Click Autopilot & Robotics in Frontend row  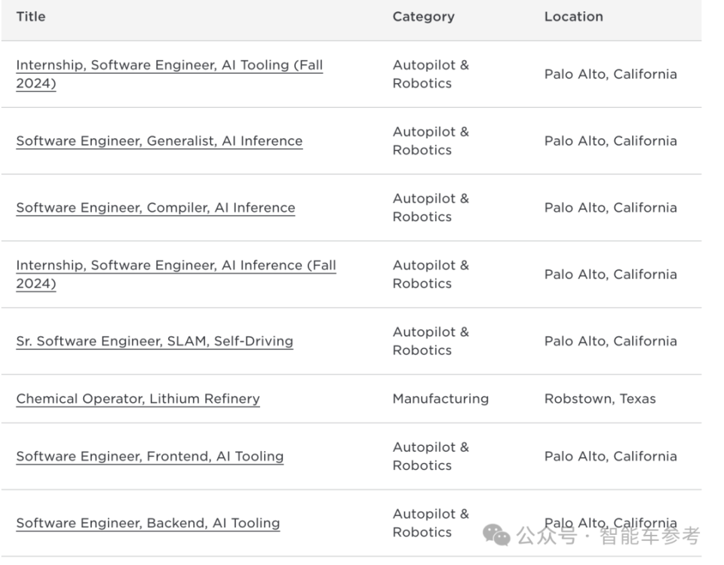(430, 456)
